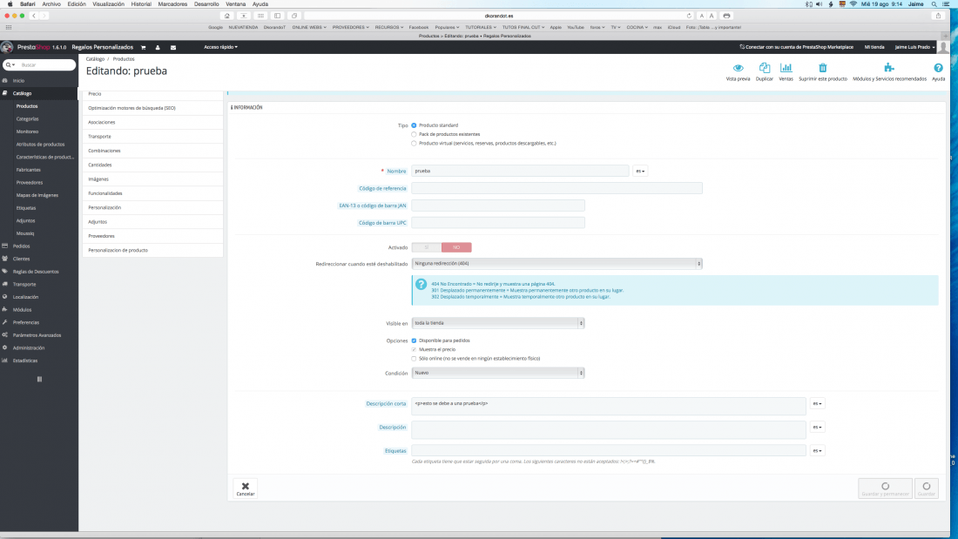This screenshot has height=539, width=958.
Task: Click the Etiquetas input field
Action: click(609, 451)
